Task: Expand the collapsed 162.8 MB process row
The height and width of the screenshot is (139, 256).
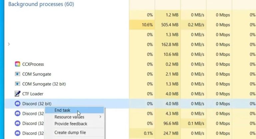Action: tap(9, 44)
